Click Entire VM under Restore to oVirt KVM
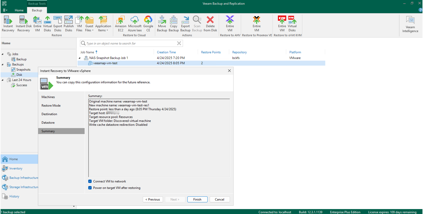This screenshot has width=423, height=214. coord(282,24)
